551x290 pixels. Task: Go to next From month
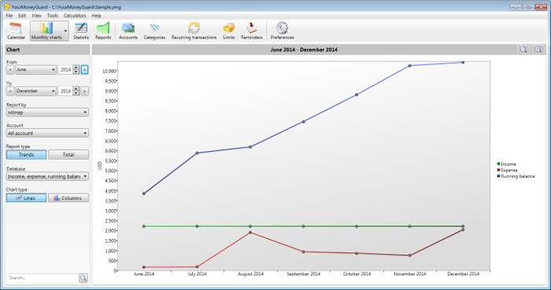(x=84, y=70)
